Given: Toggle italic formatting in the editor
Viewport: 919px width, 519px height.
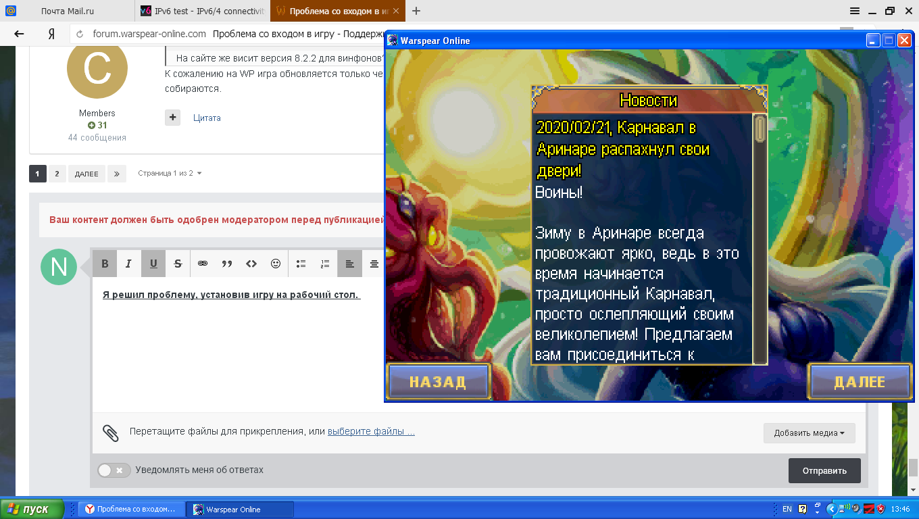Looking at the screenshot, I should coord(129,264).
